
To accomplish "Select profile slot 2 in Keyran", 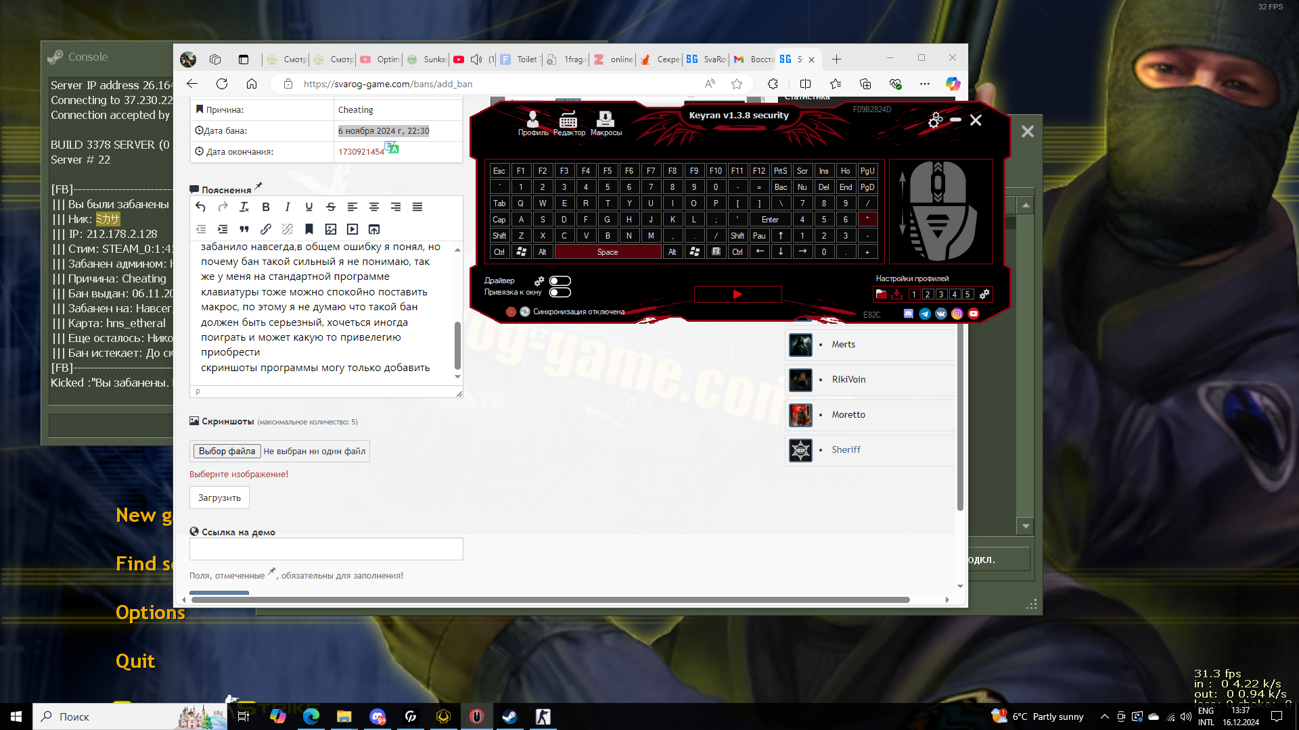I will [928, 294].
